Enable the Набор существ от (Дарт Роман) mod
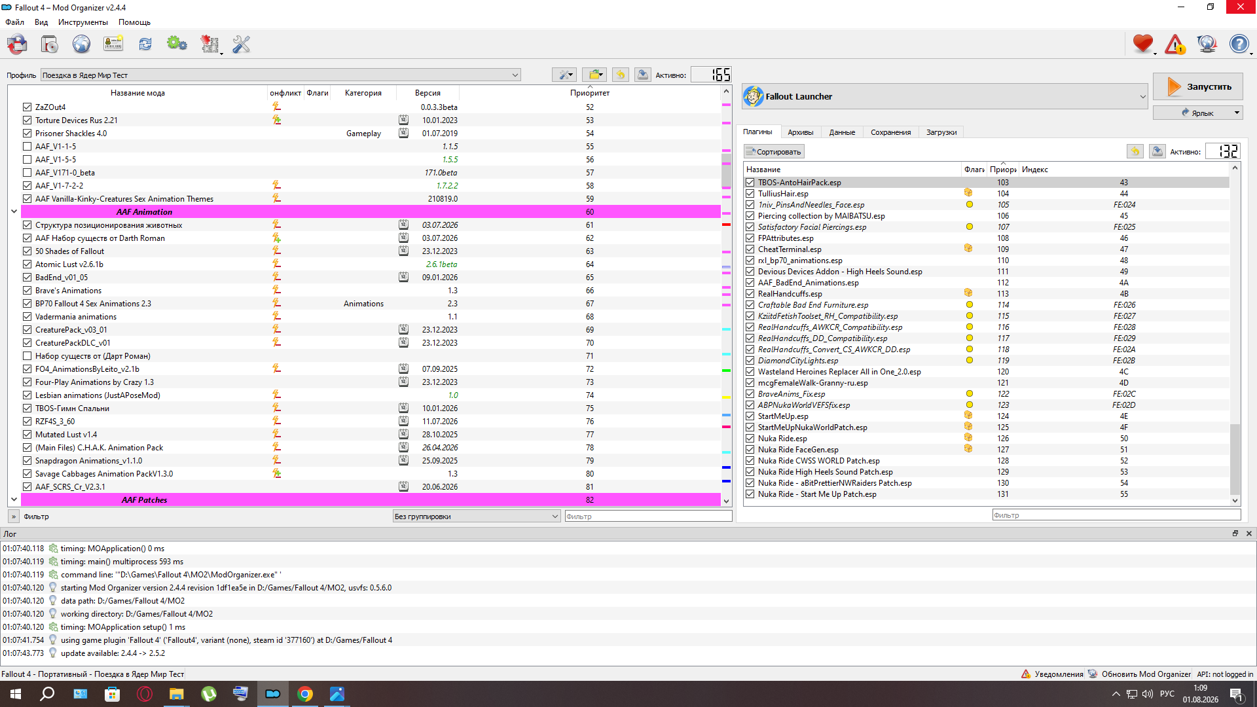 (x=27, y=355)
